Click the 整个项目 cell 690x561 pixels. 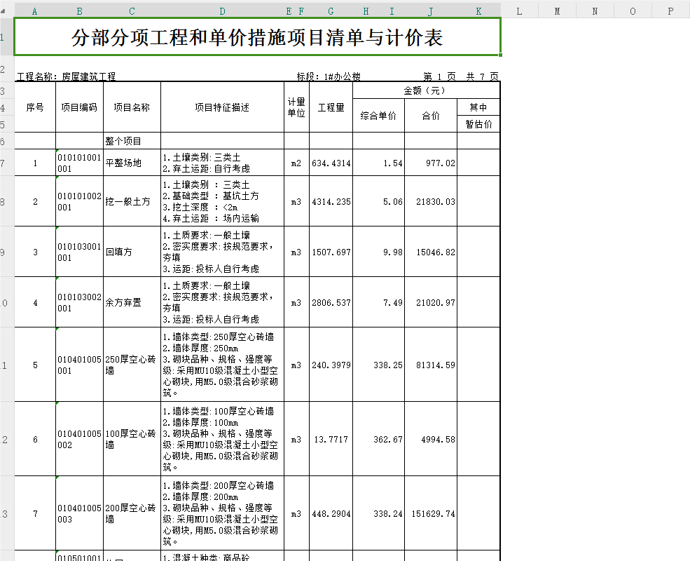[x=132, y=141]
